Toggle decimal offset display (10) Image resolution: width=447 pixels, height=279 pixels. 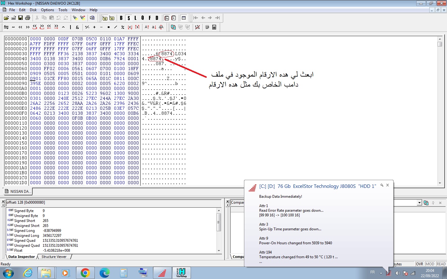pos(112,18)
